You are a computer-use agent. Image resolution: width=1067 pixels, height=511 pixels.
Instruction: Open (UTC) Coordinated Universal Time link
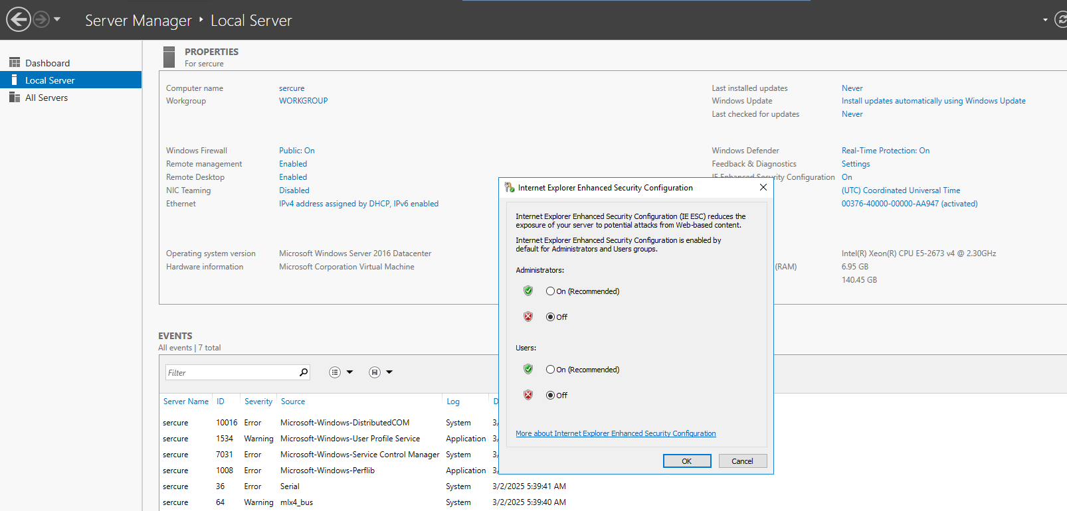pos(901,190)
